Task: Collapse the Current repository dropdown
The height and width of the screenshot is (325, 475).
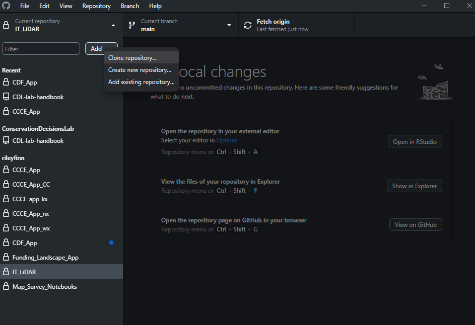Action: 113,25
